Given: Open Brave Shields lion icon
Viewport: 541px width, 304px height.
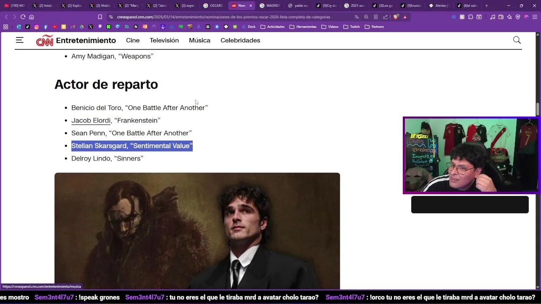Looking at the screenshot, I should tap(396, 17).
